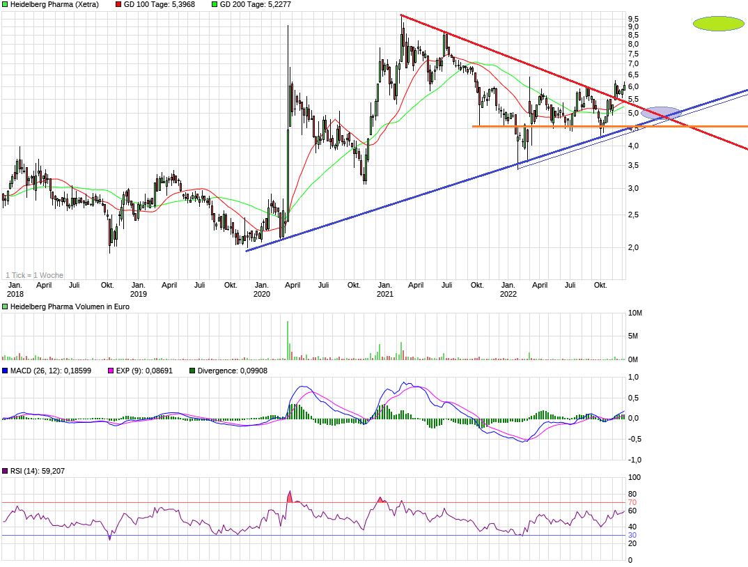Click the 5M volume axis label

tap(634, 336)
